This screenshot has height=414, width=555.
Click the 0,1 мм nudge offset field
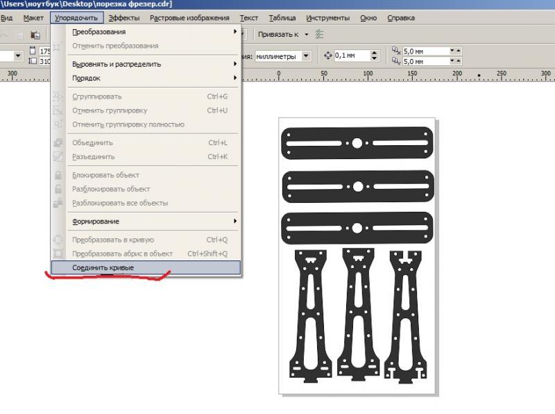(351, 56)
